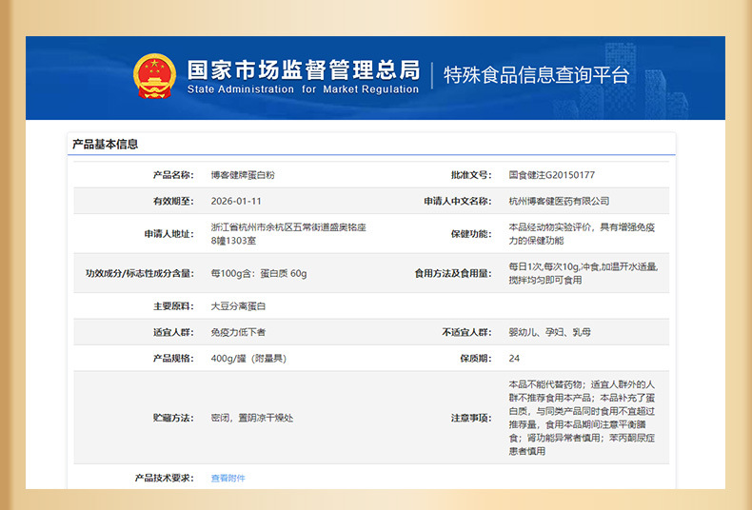The height and width of the screenshot is (510, 752).
Task: Click usage text 每日1次,每次10g
Action: click(584, 273)
